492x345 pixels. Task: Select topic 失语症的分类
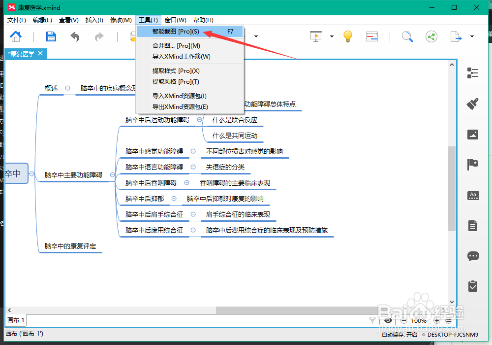coord(225,167)
